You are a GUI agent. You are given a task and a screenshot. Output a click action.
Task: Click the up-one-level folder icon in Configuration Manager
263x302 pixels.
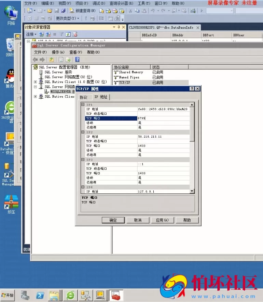point(52,60)
